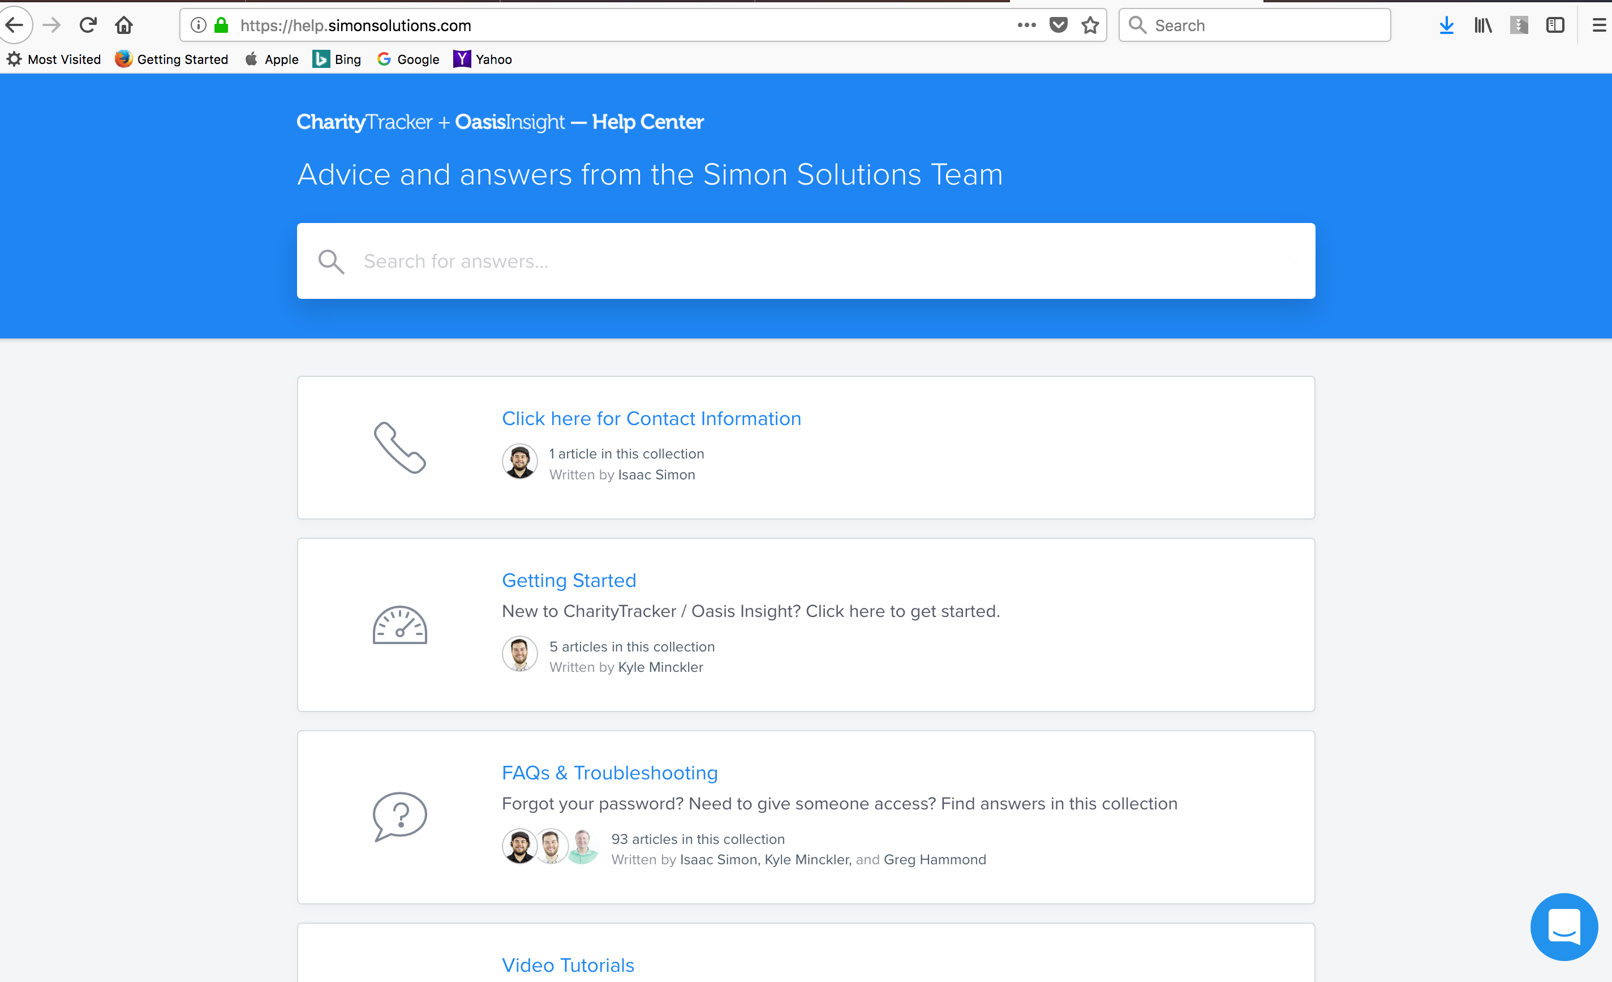The image size is (1612, 982).
Task: Click the phone icon for Contact Information
Action: (399, 448)
